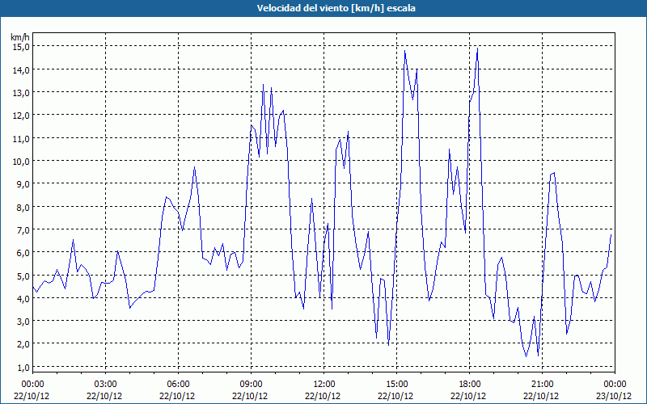Select the "03:00" time label
This screenshot has height=404, width=647.
(x=105, y=385)
